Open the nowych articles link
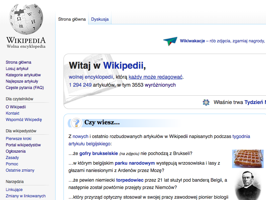 (80, 136)
